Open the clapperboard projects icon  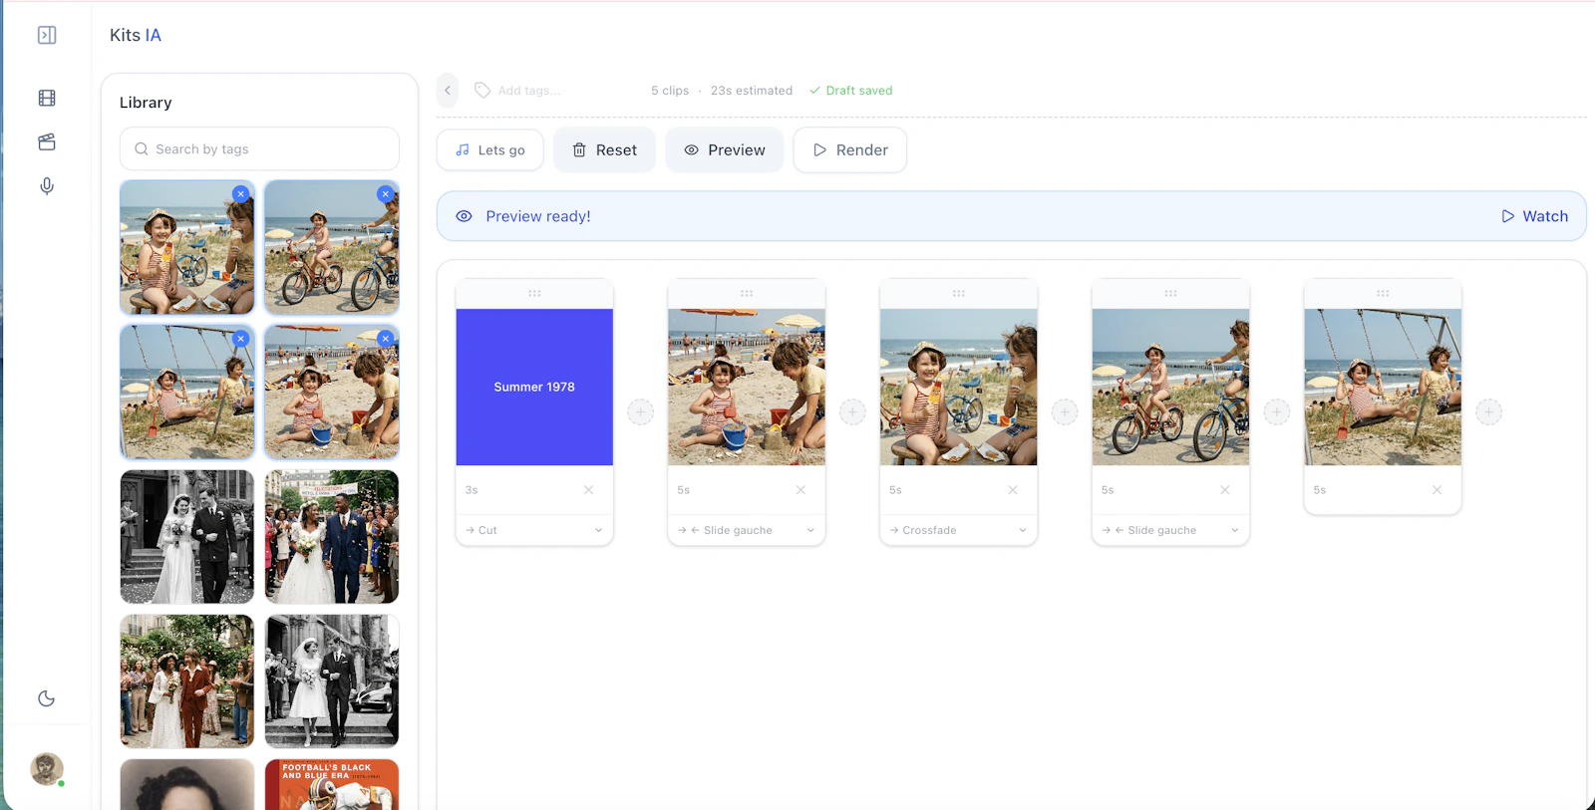click(x=47, y=141)
